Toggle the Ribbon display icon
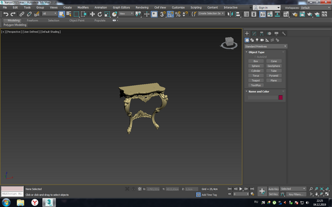Viewport: 332px width, 207px height. tap(263, 14)
